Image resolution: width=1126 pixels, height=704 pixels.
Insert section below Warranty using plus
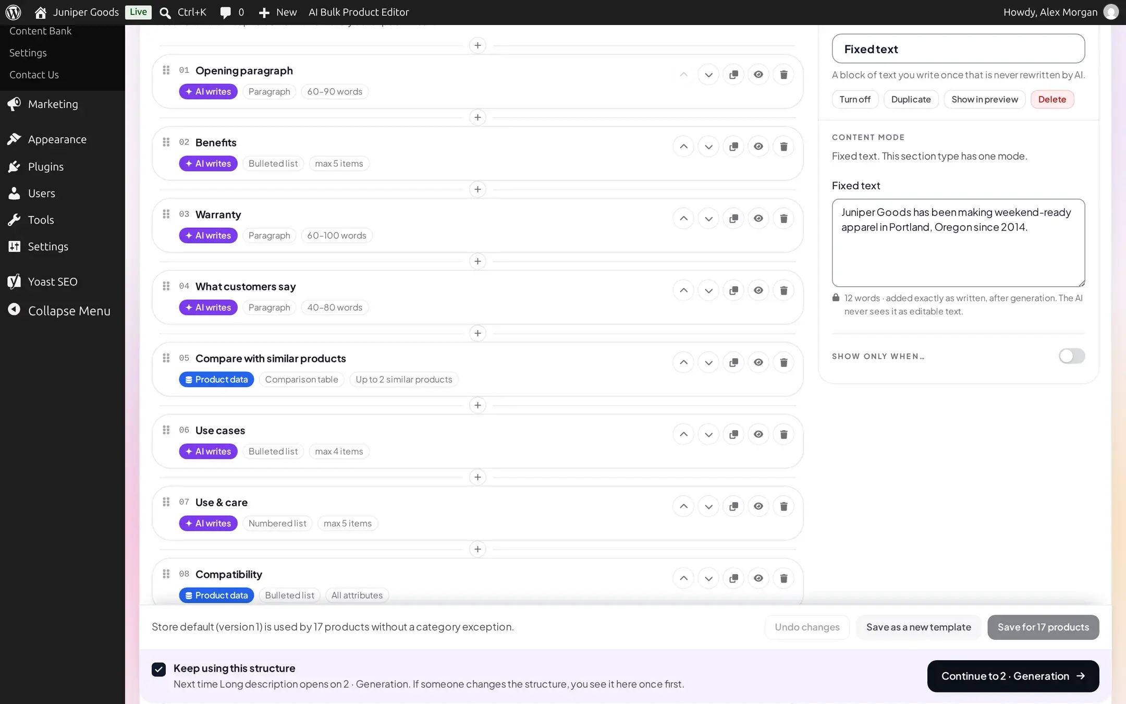click(x=478, y=261)
